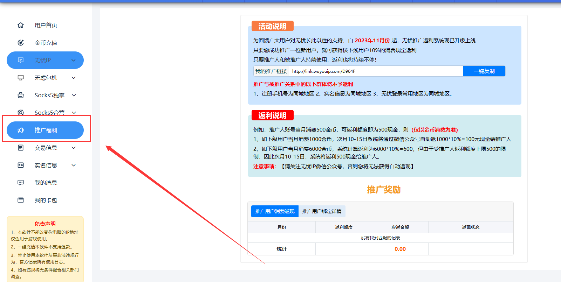The width and height of the screenshot is (561, 282).
Task: Expand the 实名信息 menu chevron
Action: coord(74,165)
